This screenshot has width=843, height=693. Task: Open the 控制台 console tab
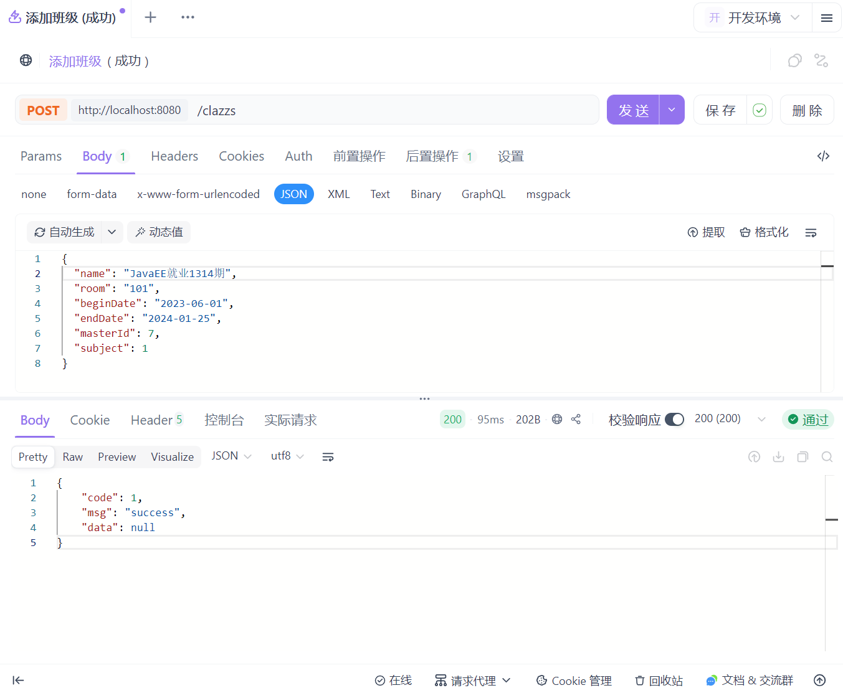[224, 420]
